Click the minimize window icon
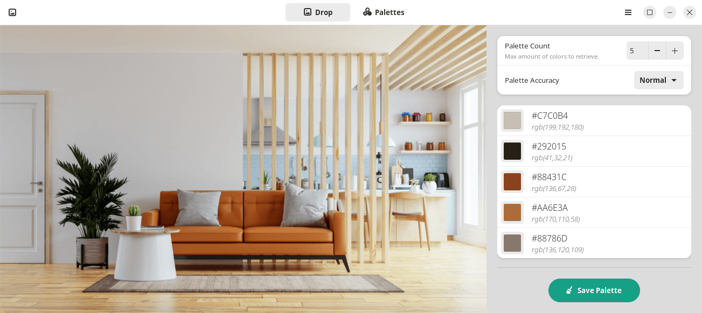Image resolution: width=702 pixels, height=313 pixels. (x=670, y=12)
